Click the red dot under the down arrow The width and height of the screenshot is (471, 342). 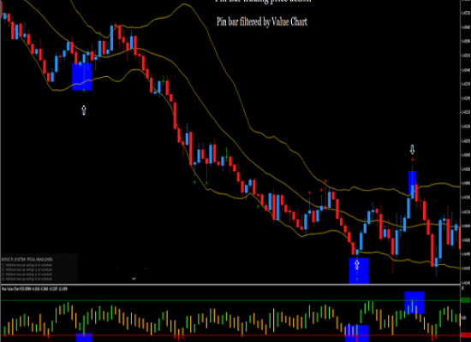coord(413,159)
